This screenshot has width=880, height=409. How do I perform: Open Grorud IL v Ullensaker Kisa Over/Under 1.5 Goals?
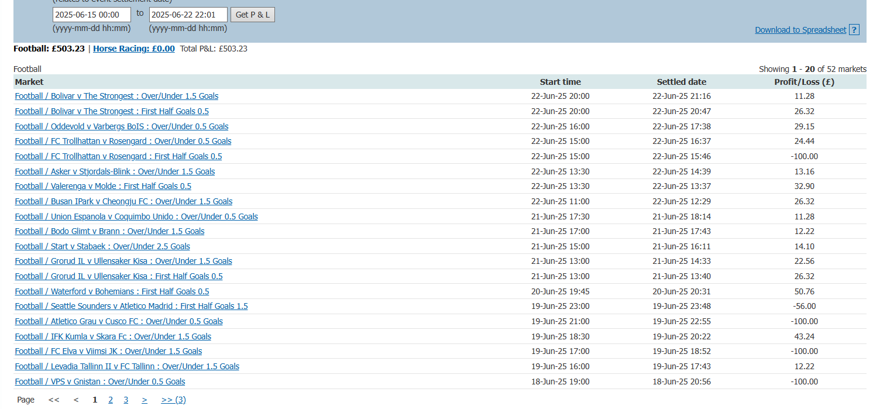click(x=123, y=261)
